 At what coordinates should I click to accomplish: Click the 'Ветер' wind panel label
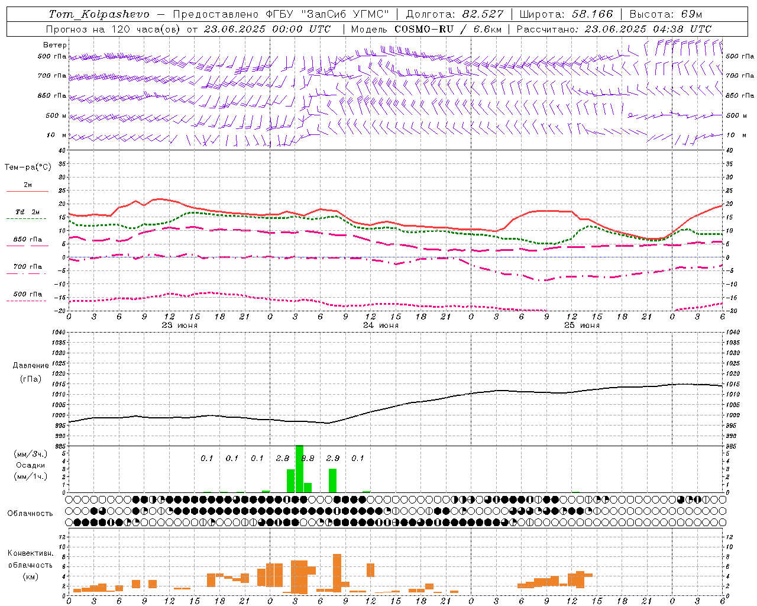point(55,45)
